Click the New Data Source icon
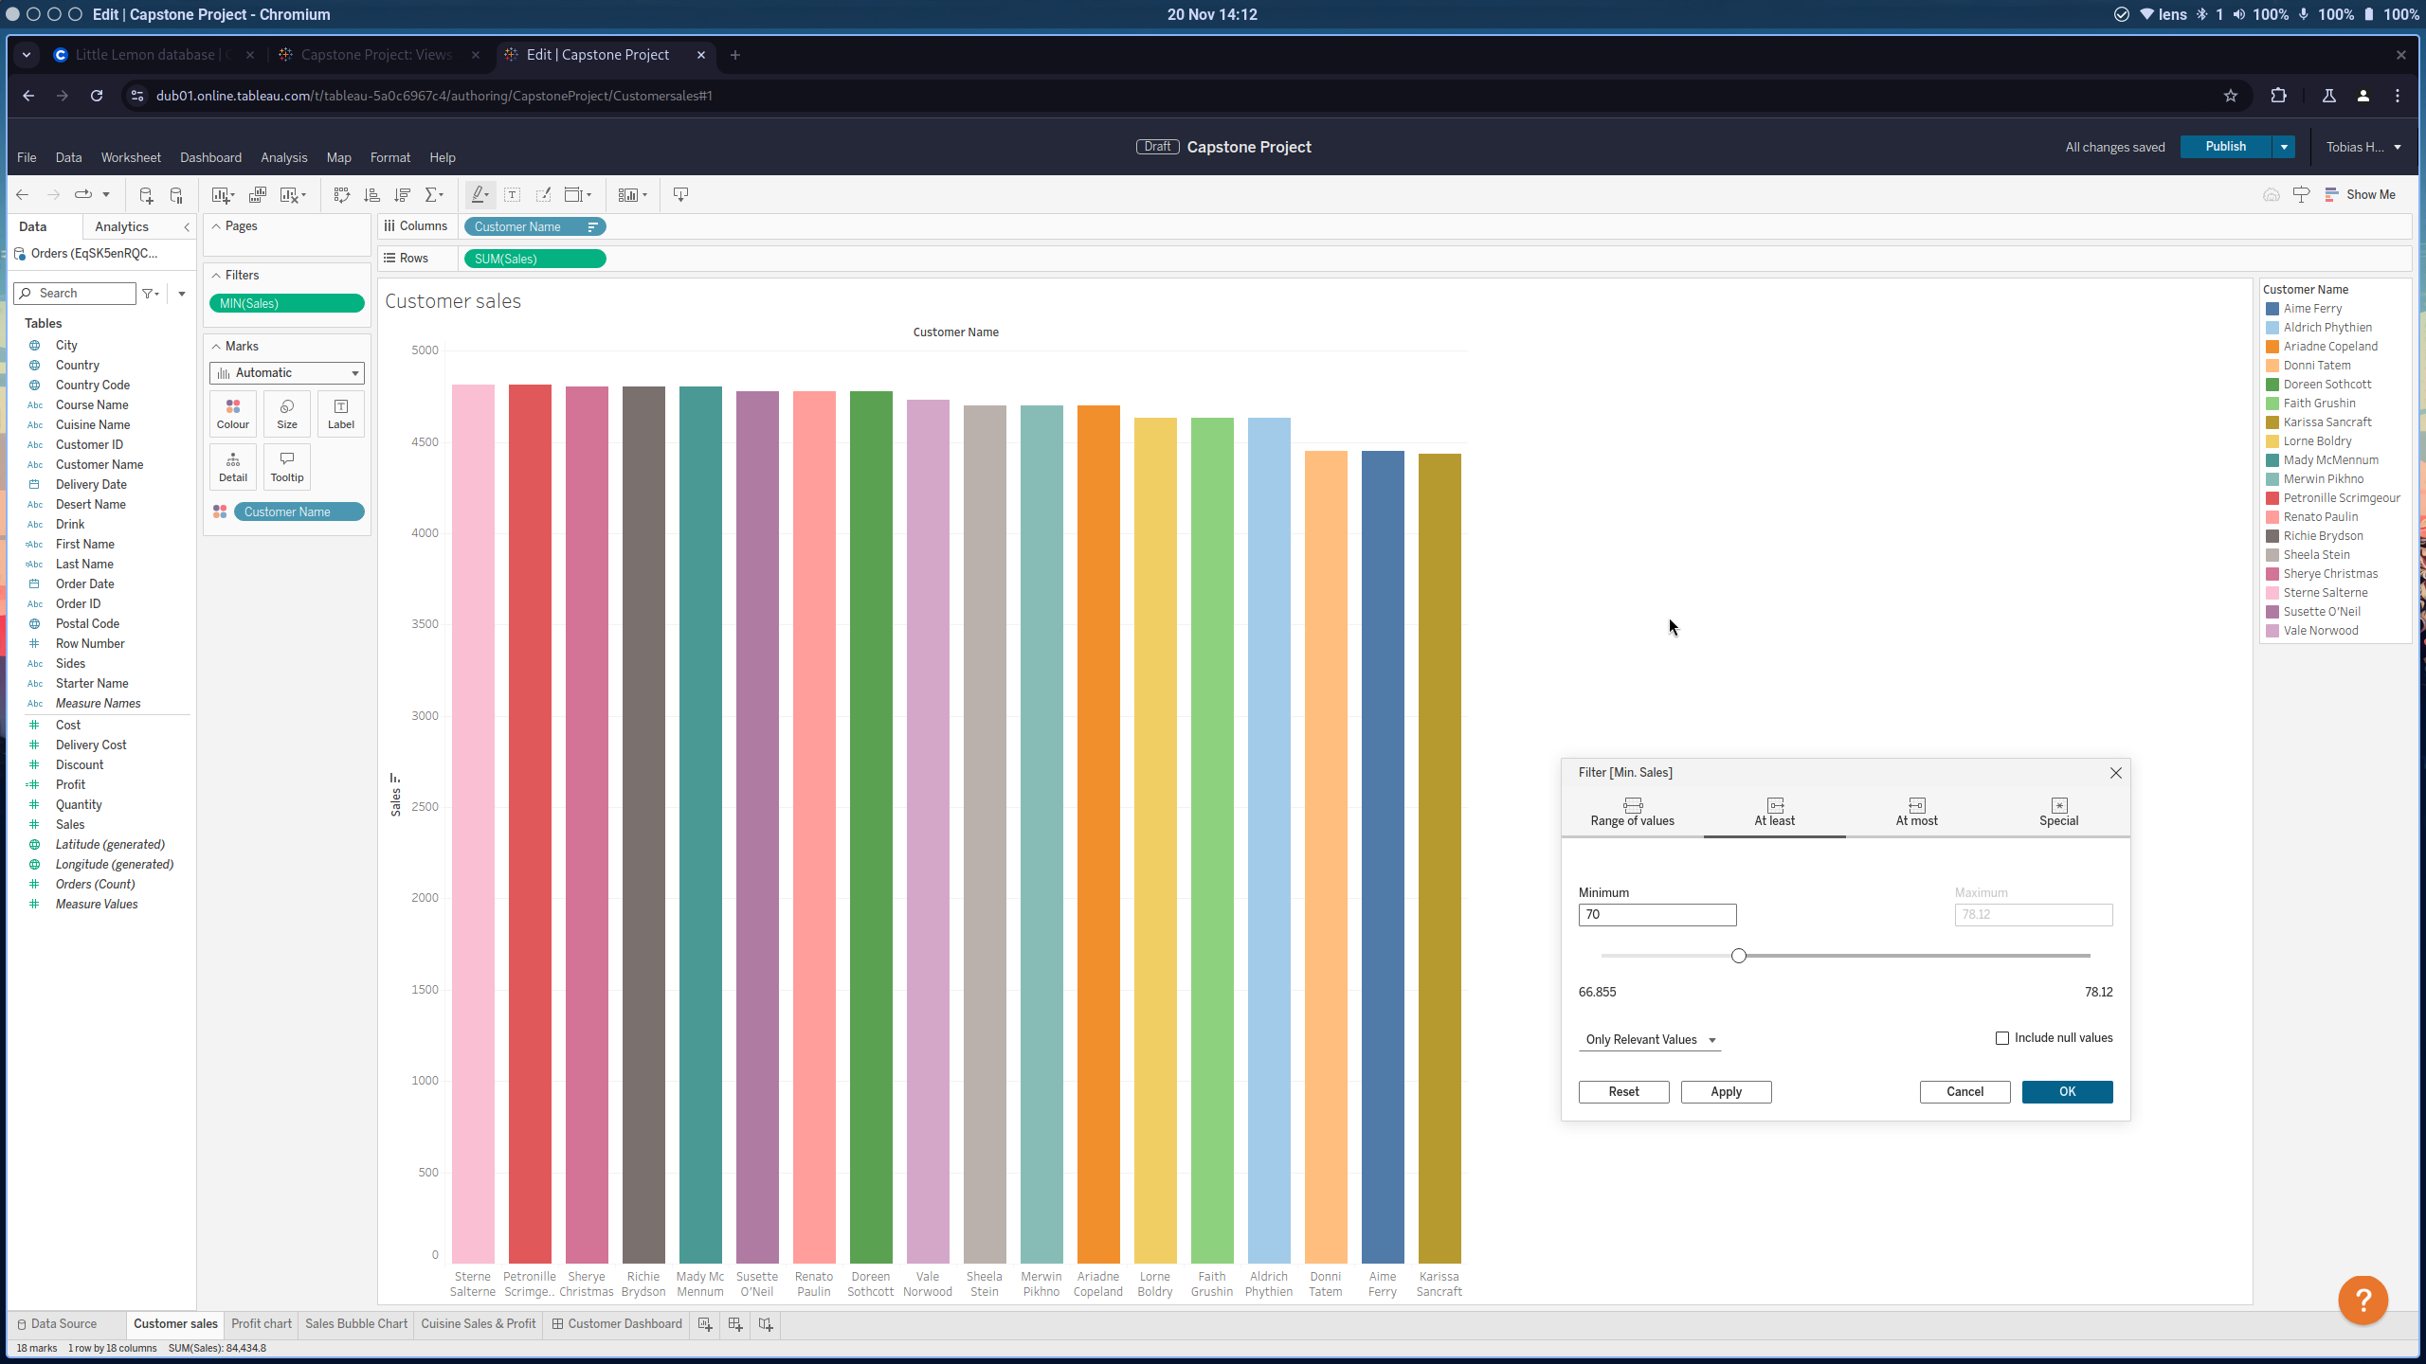The height and width of the screenshot is (1364, 2426). [x=145, y=195]
